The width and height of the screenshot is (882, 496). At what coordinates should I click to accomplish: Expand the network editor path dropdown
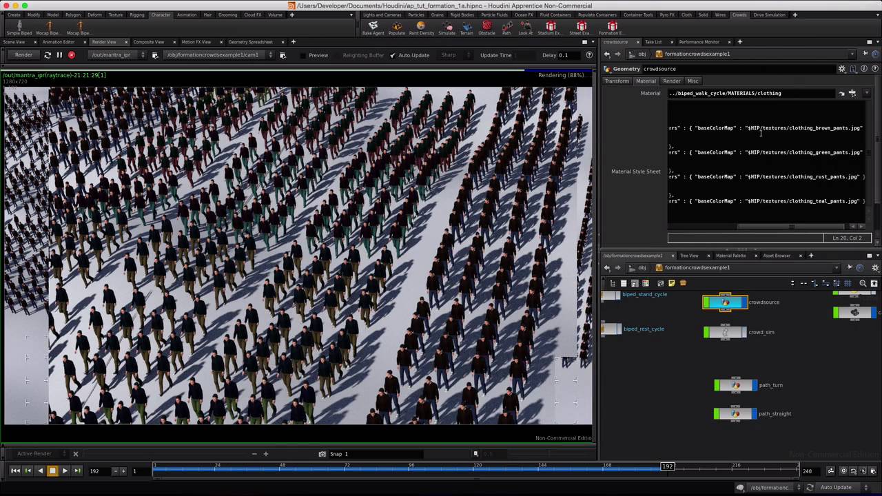point(837,267)
